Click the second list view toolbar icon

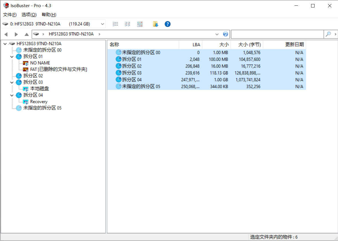127,24
